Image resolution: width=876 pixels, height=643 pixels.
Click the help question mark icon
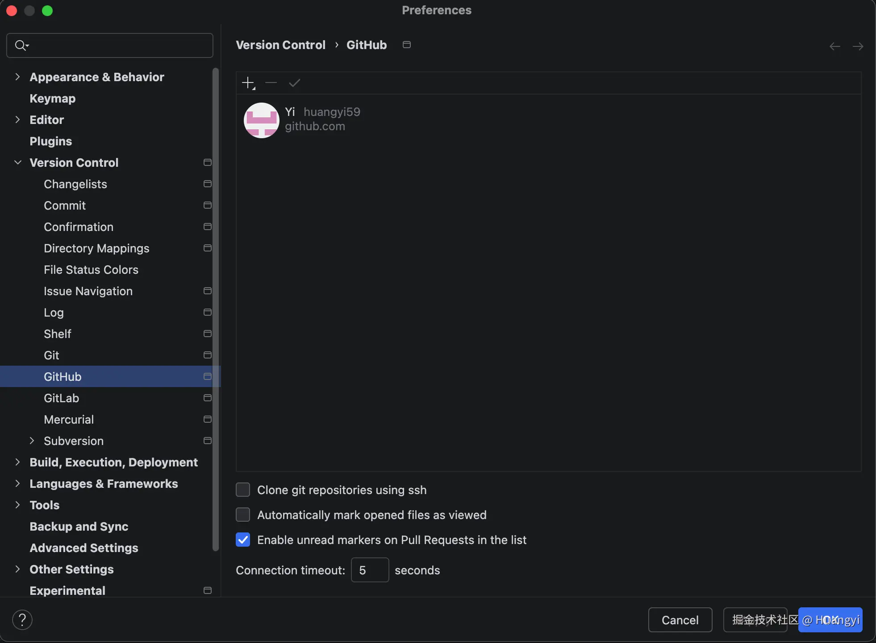22,620
